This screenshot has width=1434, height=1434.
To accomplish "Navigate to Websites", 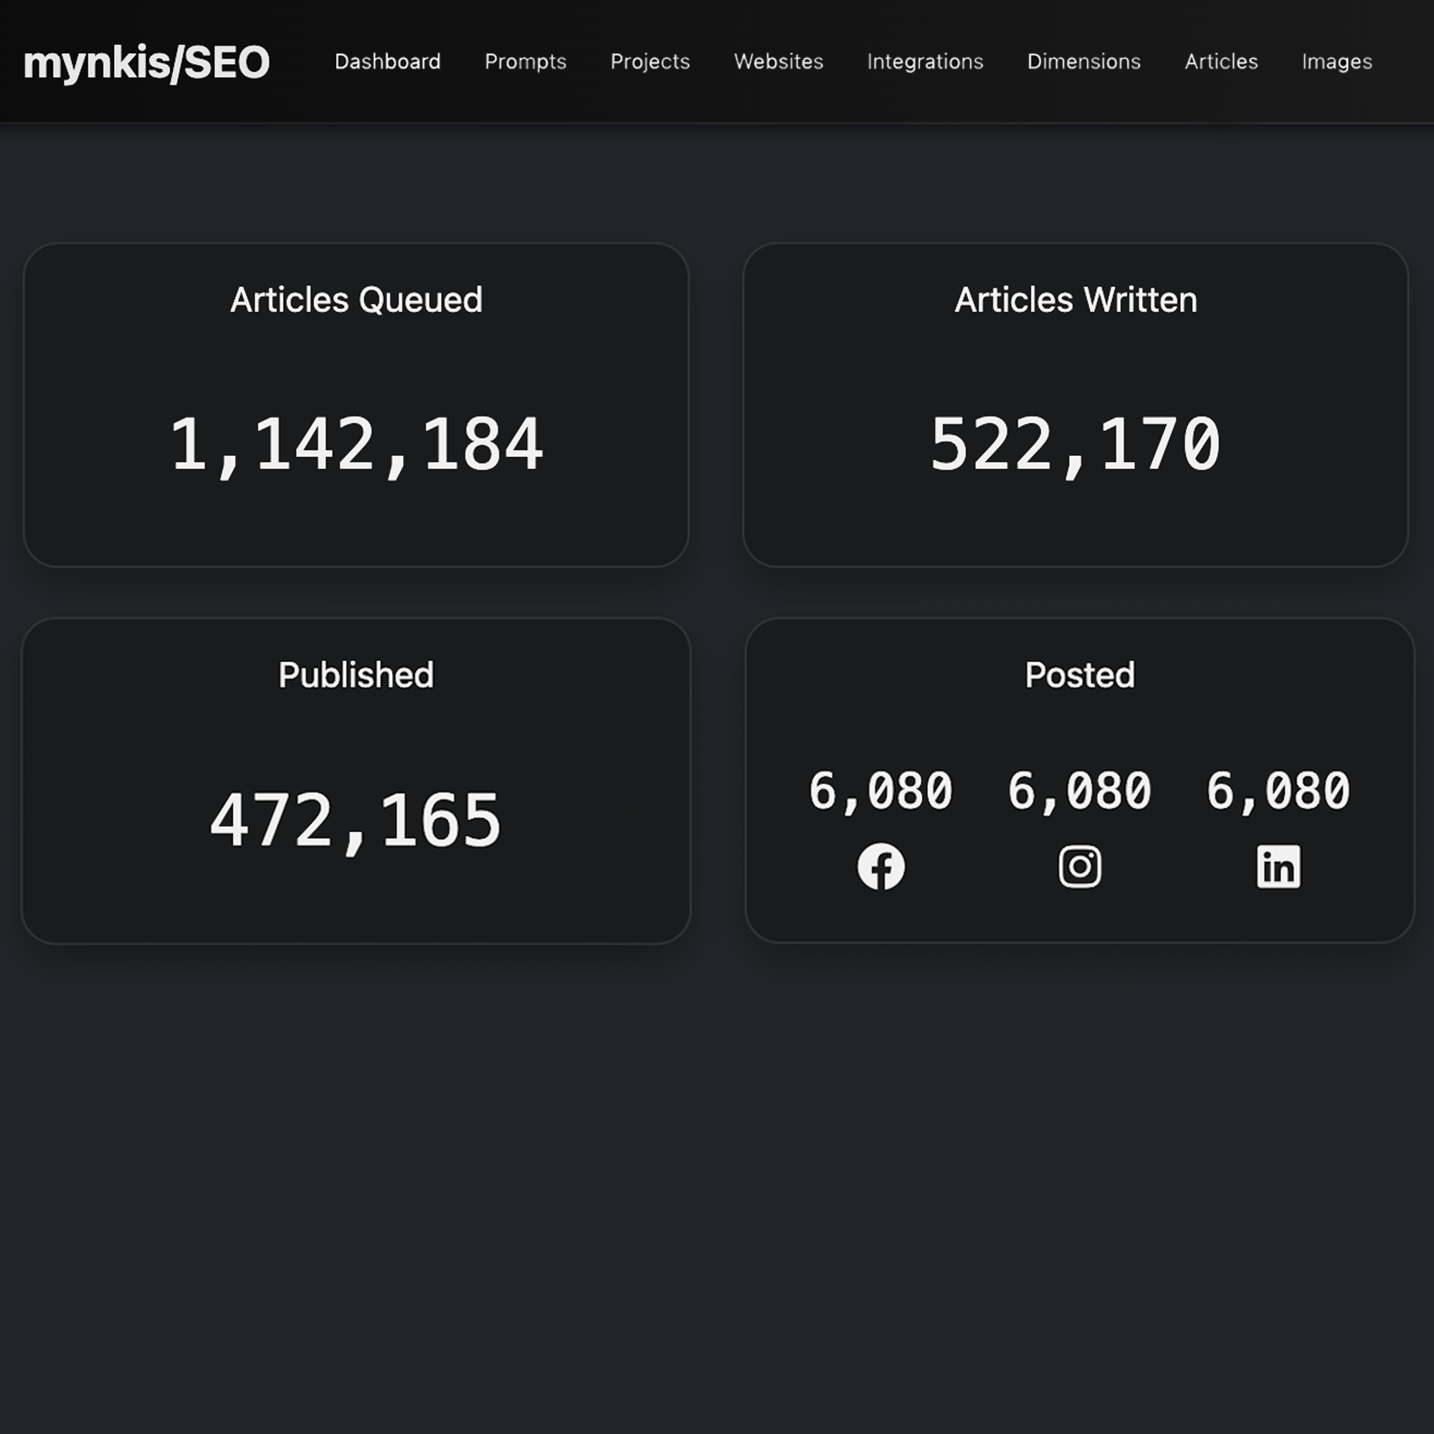I will tap(779, 62).
